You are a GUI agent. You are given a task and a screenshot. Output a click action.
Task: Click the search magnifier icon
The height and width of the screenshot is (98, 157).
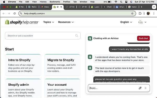click(77, 36)
